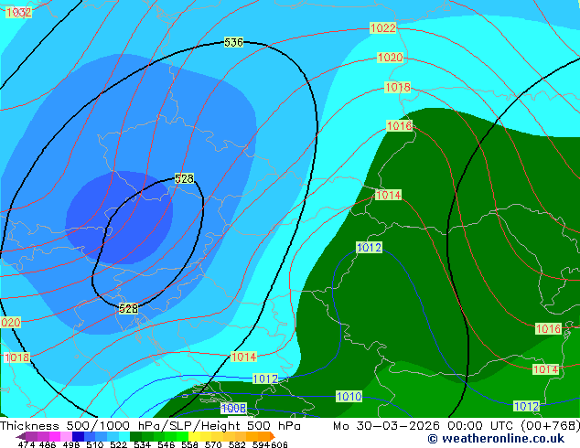This screenshot has height=448, width=580.
Task: Click the blue 1008 isobar label
Action: 234,408
